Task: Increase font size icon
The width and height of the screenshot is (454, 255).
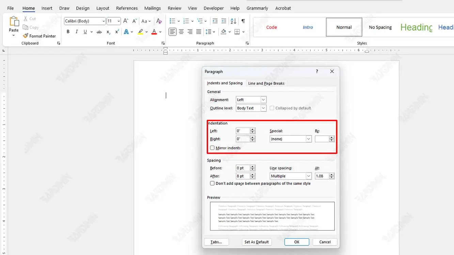Action: [x=126, y=21]
